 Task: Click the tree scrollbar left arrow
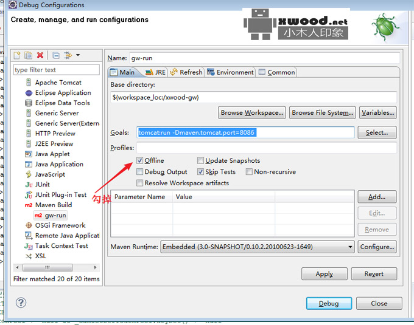(18, 267)
